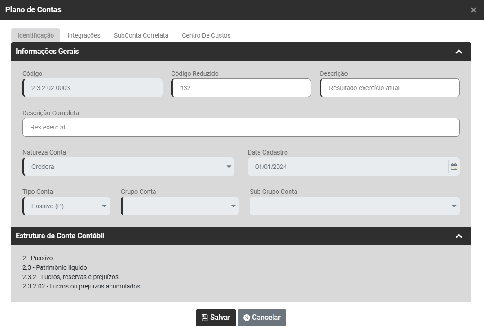Click into the Descrição input field
The image size is (484, 331).
[x=390, y=88]
